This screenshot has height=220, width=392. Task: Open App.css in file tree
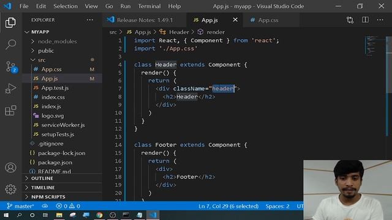(x=51, y=69)
